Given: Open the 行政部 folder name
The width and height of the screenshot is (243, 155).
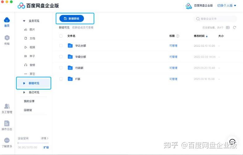Looking at the screenshot, I should tap(79, 68).
